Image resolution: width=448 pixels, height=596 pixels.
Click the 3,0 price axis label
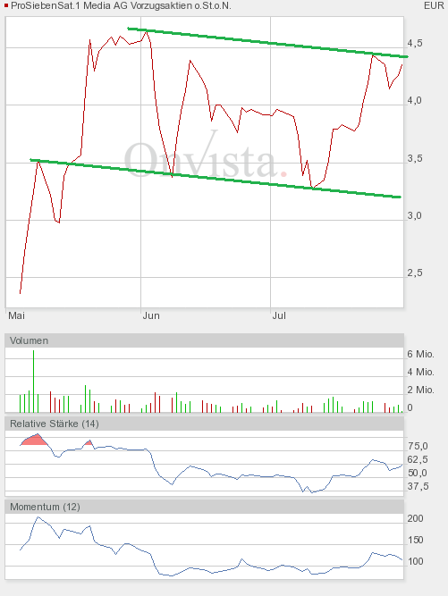[415, 216]
